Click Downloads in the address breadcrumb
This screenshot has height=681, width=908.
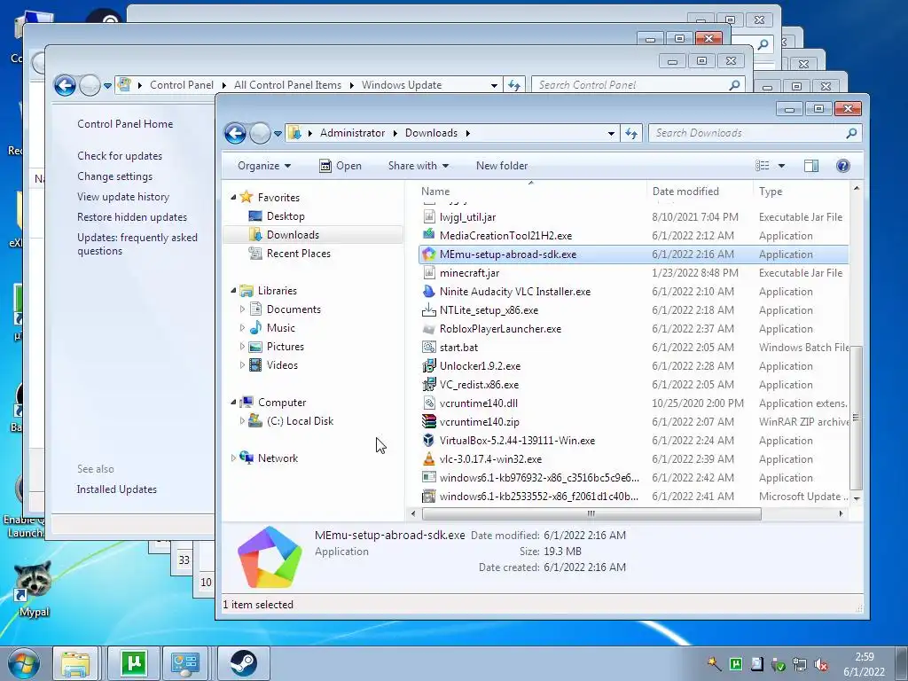click(x=431, y=133)
